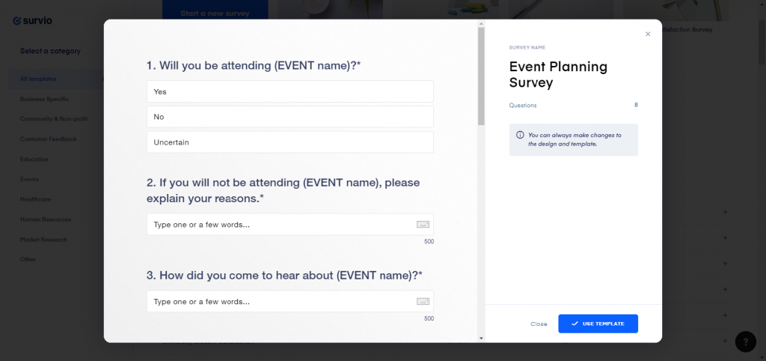
Task: Open the help question mark bubble
Action: pos(745,342)
